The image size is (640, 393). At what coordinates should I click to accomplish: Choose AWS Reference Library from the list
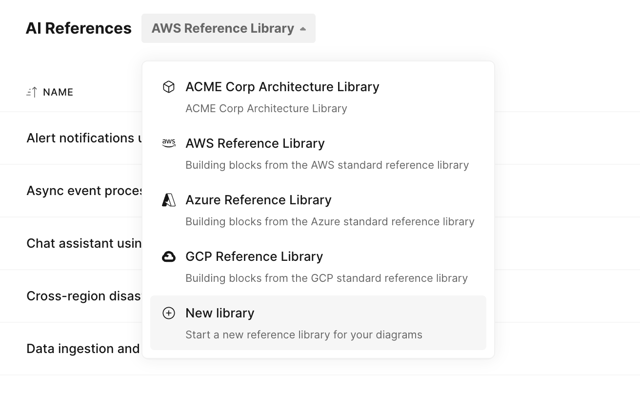pos(318,153)
